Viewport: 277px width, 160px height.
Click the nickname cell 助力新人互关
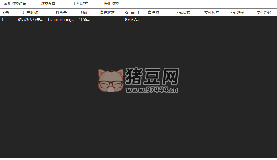(30, 20)
